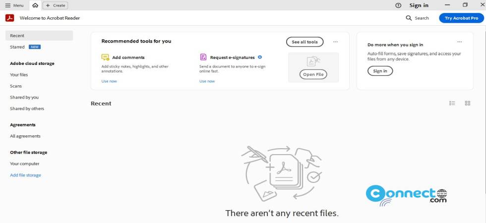Open the hamburger Menu
The height and width of the screenshot is (223, 486).
tap(14, 5)
